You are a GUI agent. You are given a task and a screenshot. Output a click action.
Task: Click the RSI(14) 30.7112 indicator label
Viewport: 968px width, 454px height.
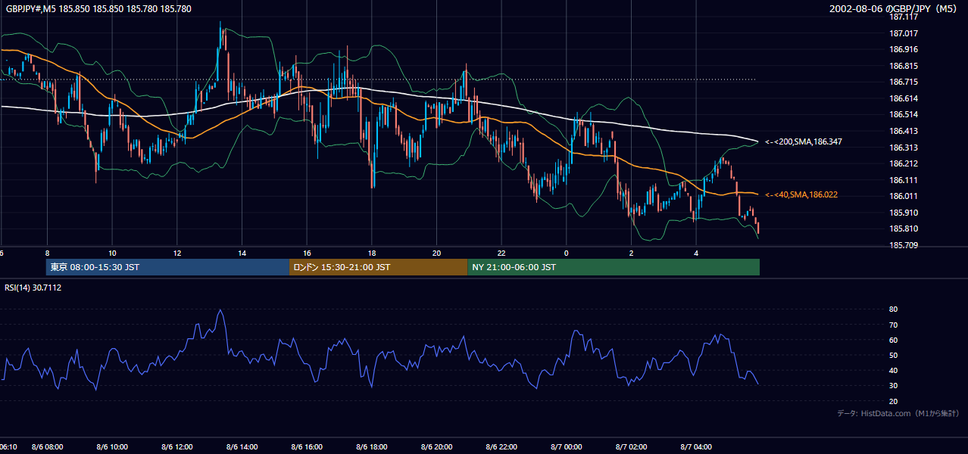[x=33, y=288]
